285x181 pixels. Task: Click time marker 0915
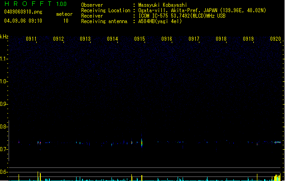click(140, 39)
